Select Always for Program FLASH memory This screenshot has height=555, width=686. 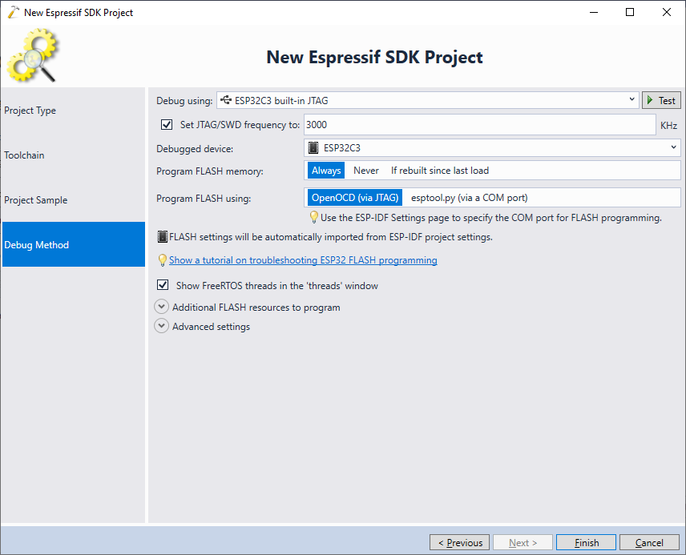coord(326,171)
